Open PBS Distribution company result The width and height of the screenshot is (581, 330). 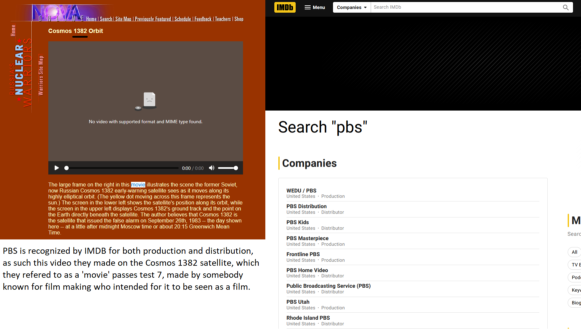pos(306,206)
